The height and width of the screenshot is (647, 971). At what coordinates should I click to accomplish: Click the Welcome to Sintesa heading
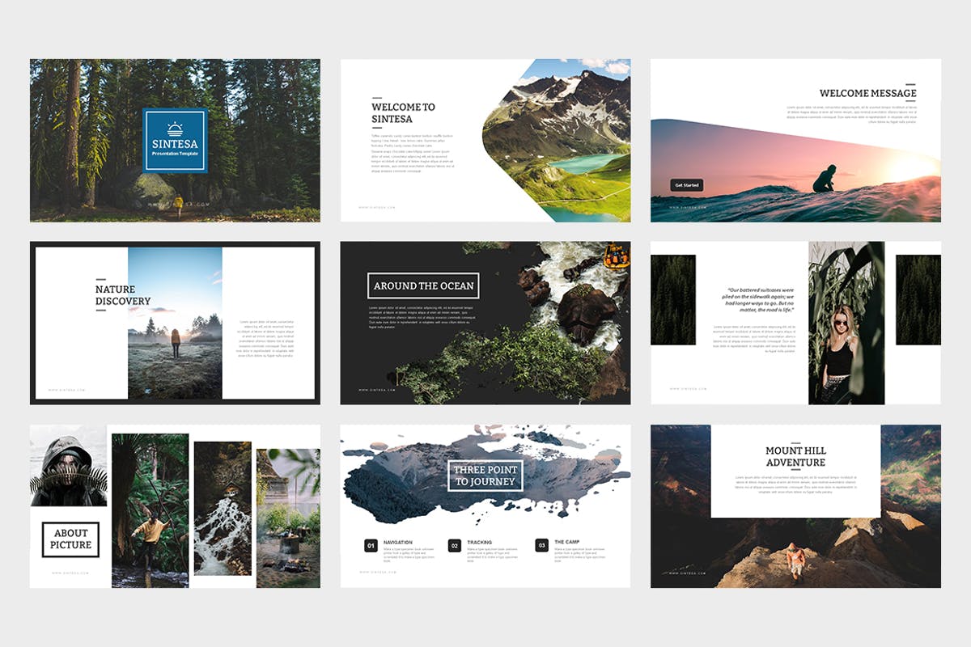point(403,112)
